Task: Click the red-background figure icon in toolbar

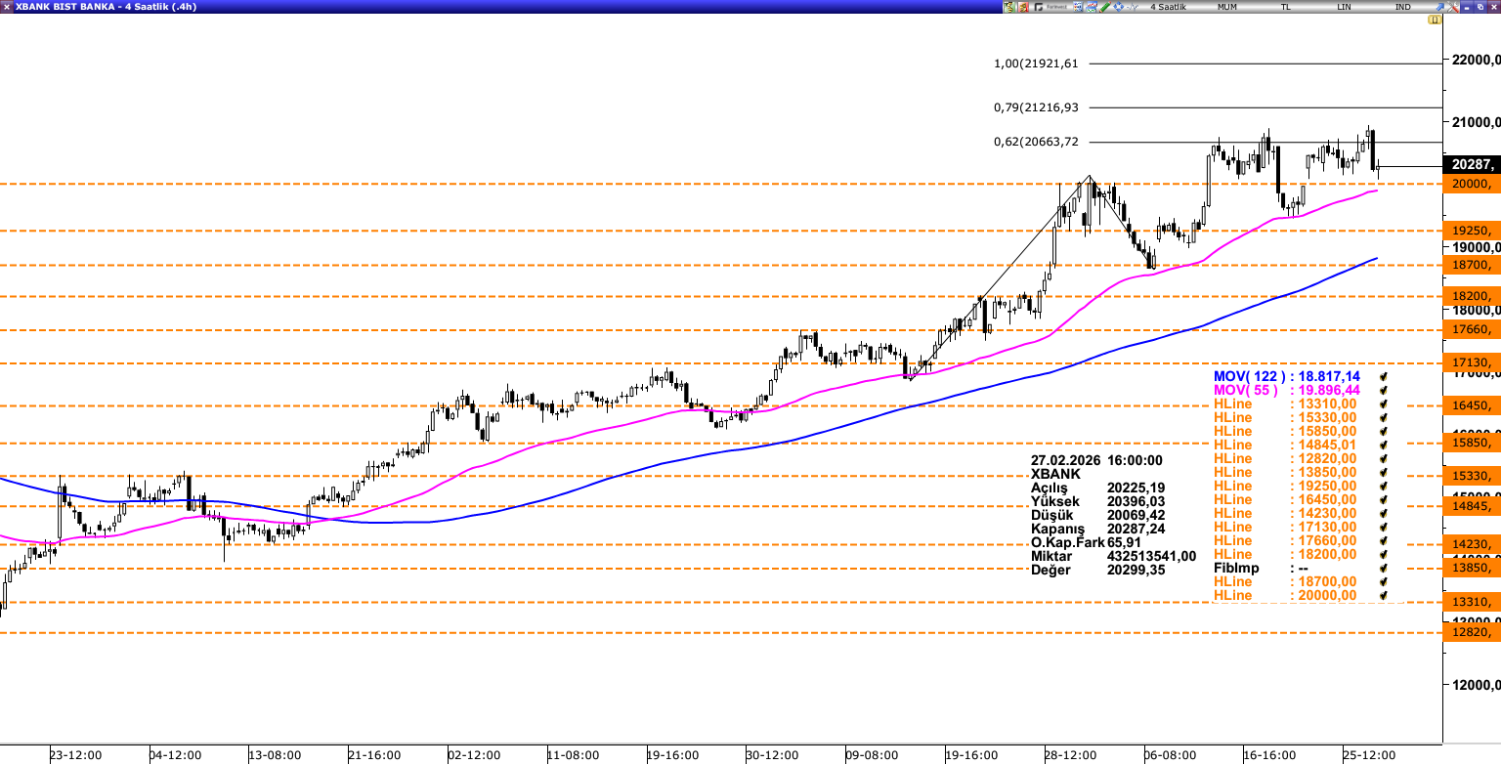Action: pos(1023,7)
